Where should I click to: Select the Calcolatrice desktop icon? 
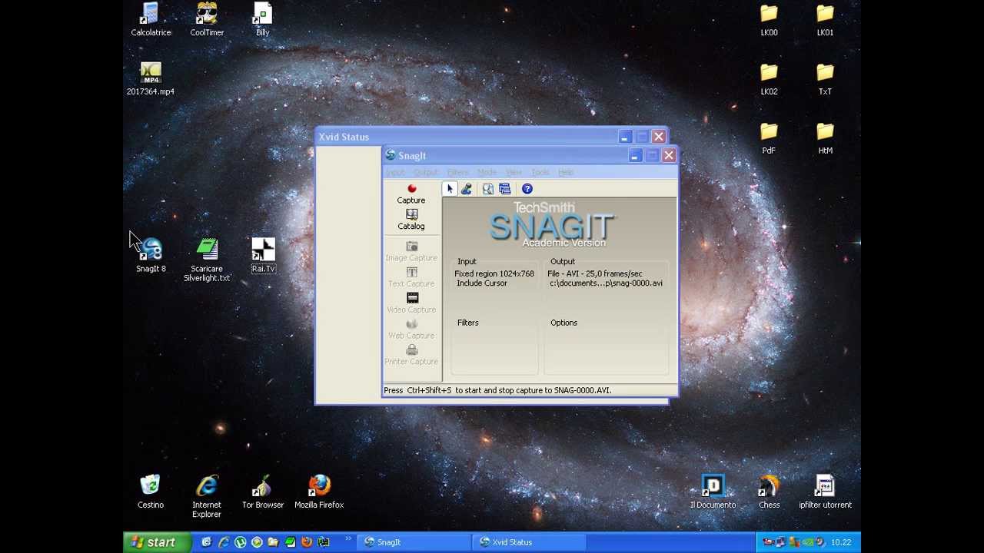tap(151, 20)
